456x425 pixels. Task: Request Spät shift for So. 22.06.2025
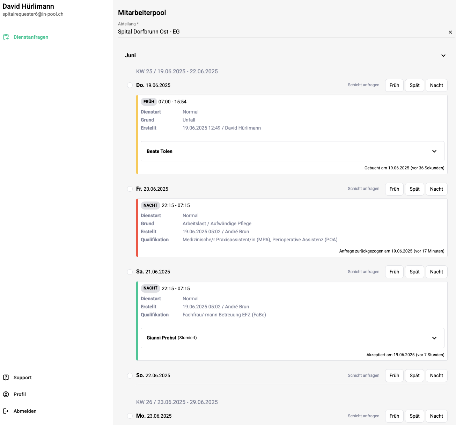click(x=414, y=375)
